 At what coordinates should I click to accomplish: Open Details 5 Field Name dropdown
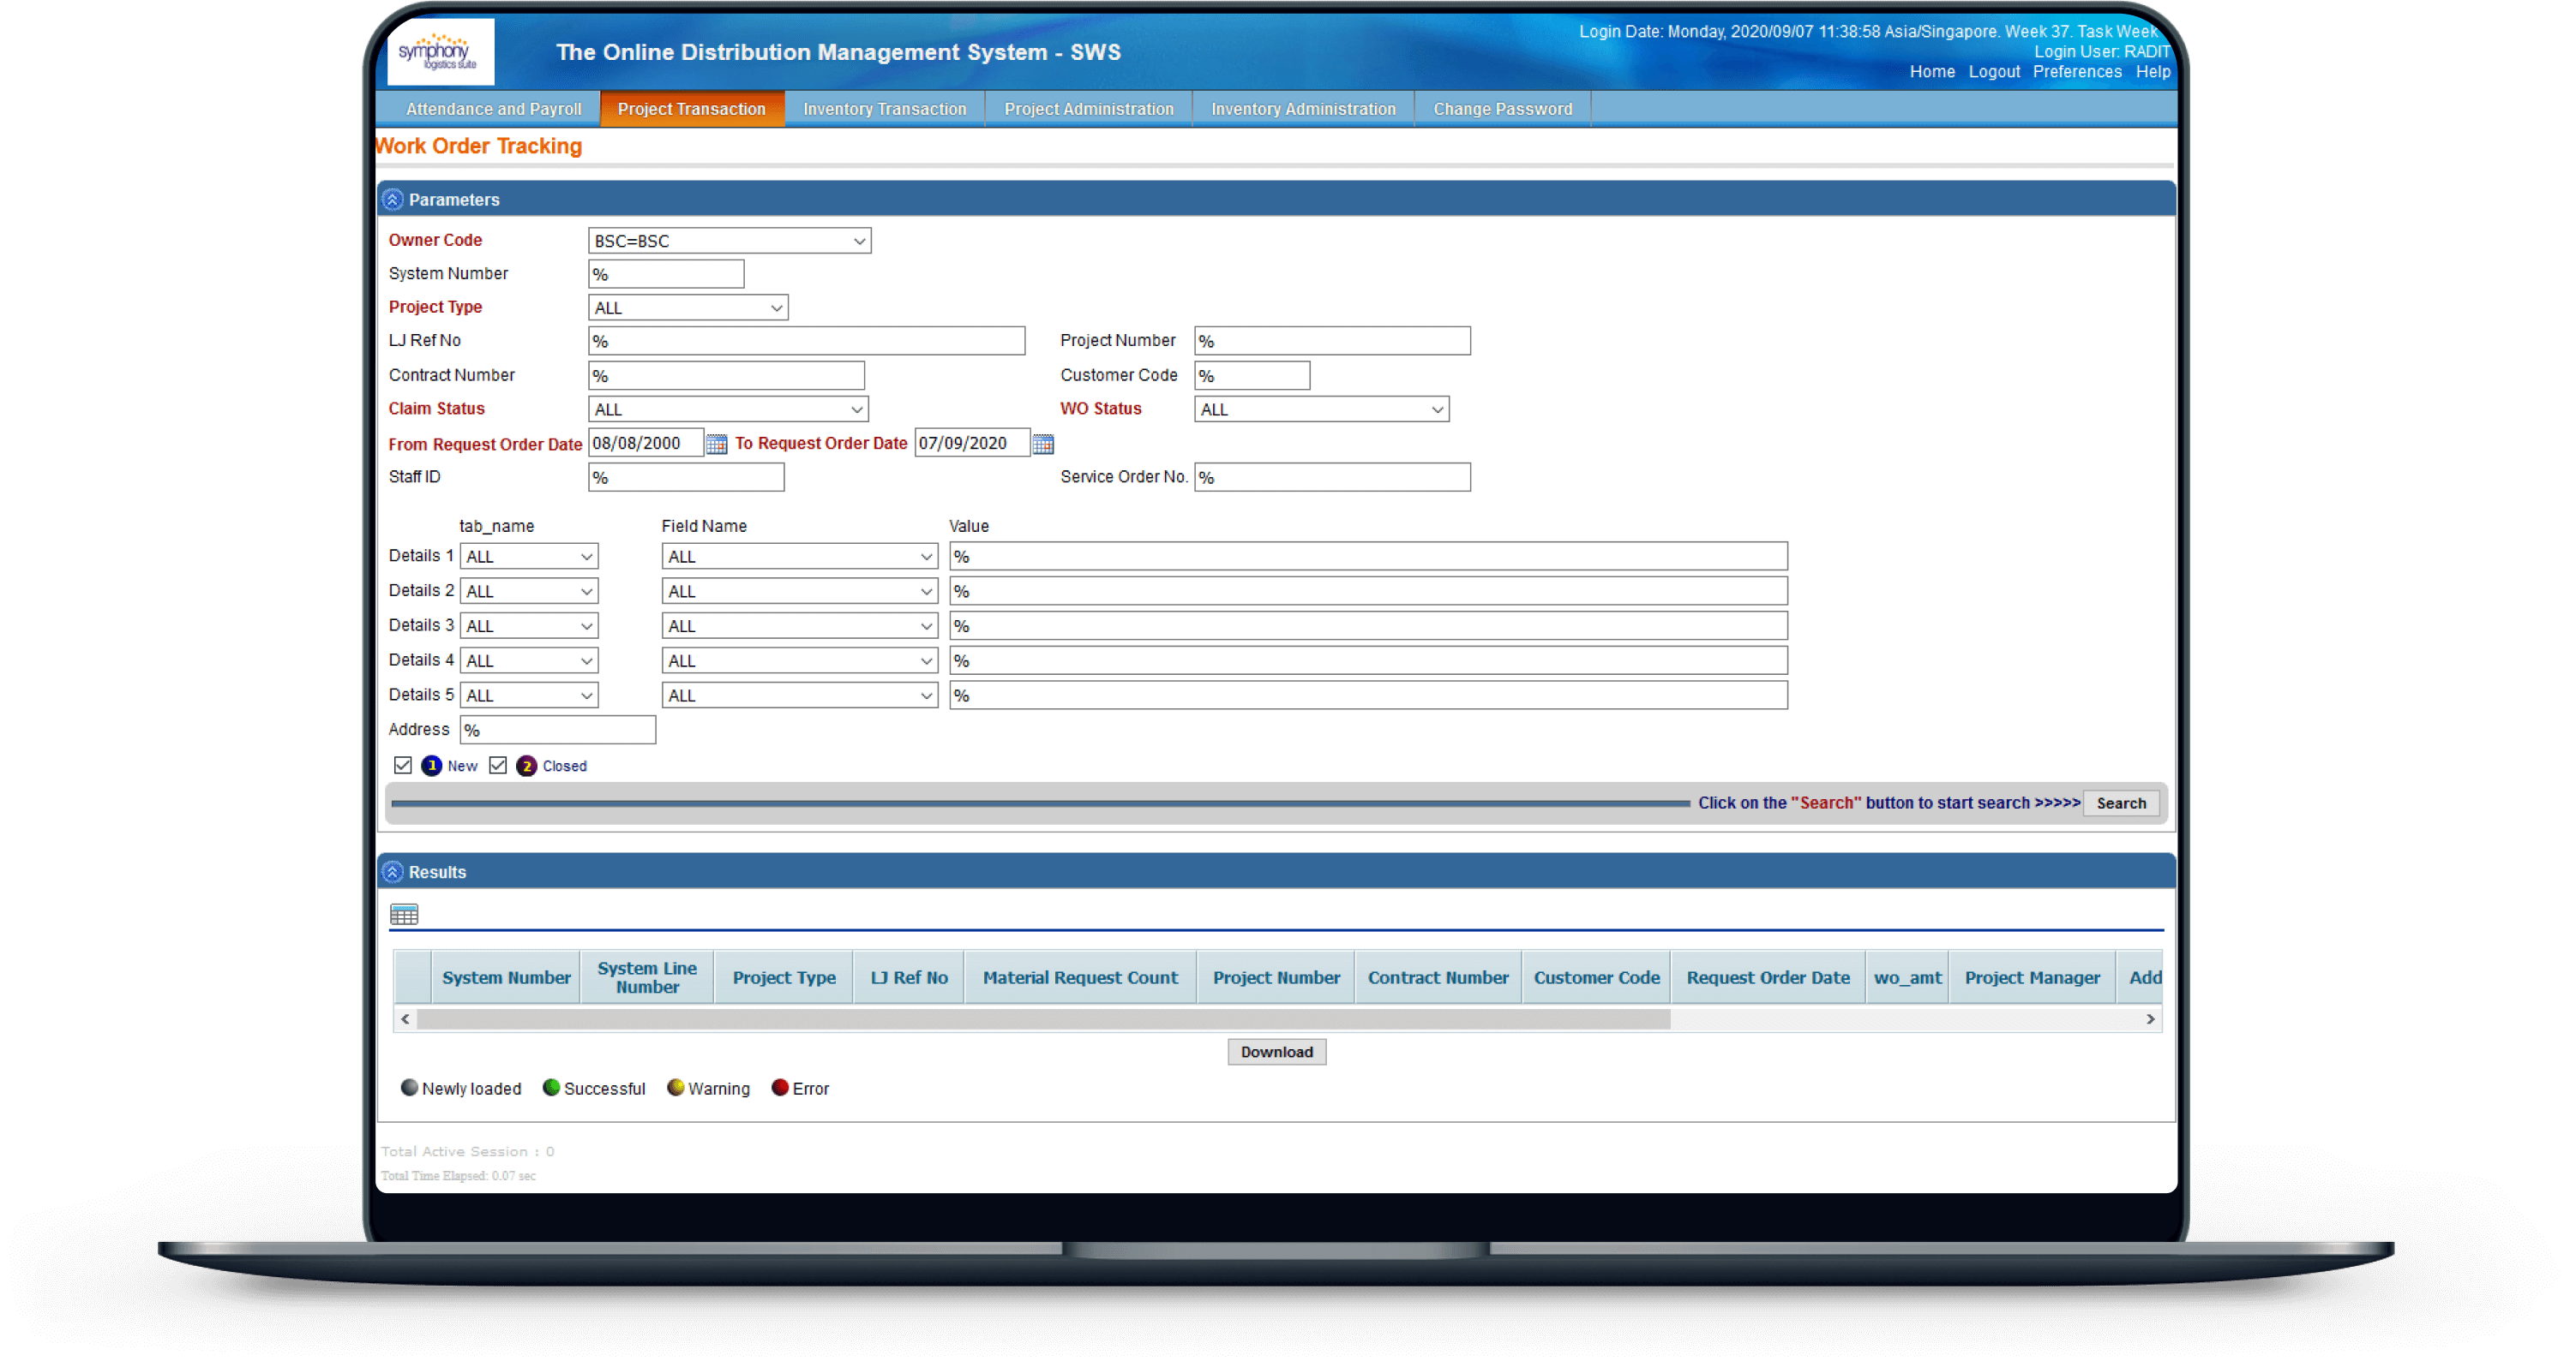799,695
